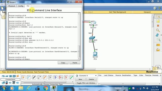Open the Viewport option

click(x=147, y=12)
